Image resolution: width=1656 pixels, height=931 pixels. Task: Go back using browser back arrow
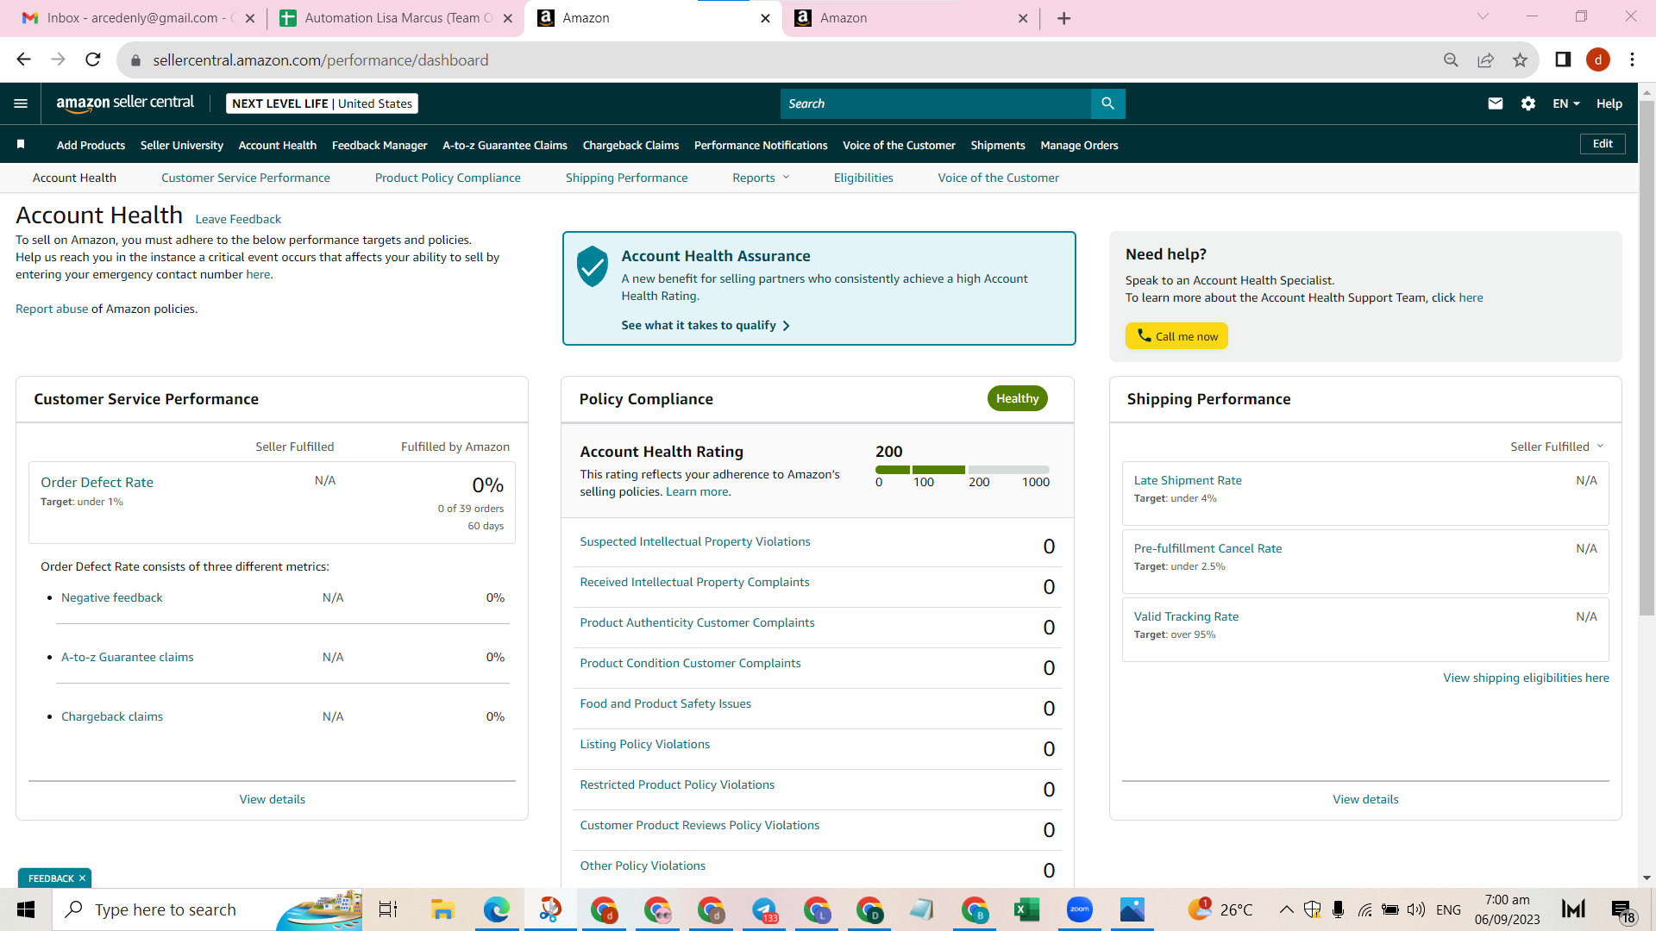(x=23, y=59)
